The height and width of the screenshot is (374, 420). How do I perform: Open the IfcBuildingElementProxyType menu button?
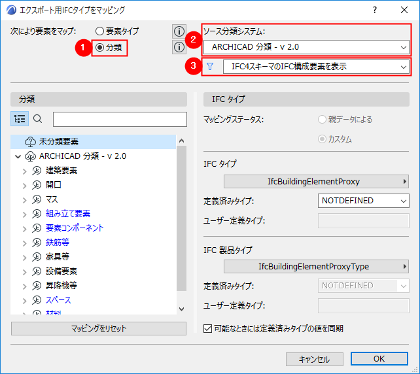point(316,266)
